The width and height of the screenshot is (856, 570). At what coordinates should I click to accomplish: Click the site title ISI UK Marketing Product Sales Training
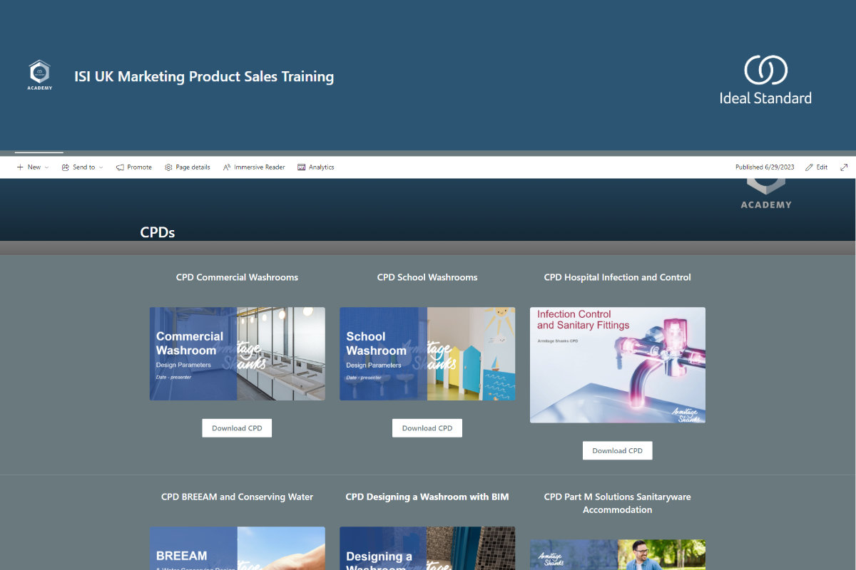[x=204, y=76]
